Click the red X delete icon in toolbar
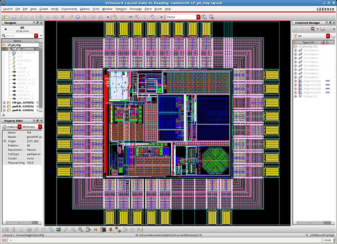 (63, 16)
